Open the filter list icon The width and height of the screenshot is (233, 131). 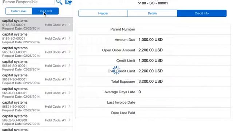[68, 2]
